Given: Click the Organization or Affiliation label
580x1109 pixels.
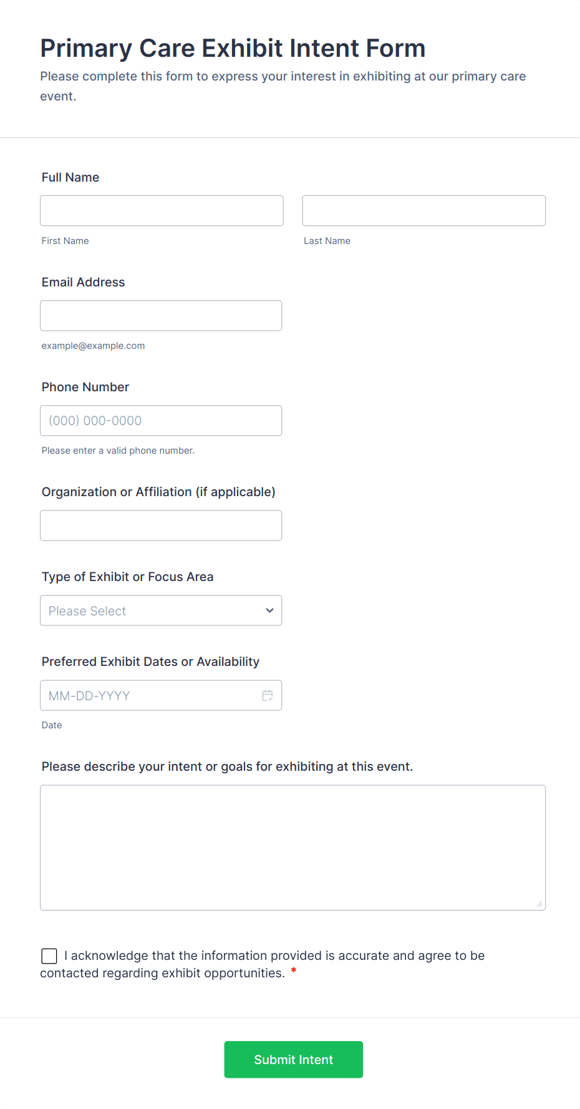Looking at the screenshot, I should 158,492.
